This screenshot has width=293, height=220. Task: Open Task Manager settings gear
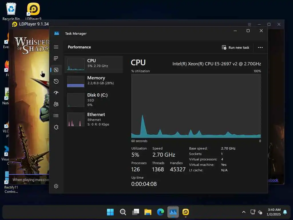point(56,186)
